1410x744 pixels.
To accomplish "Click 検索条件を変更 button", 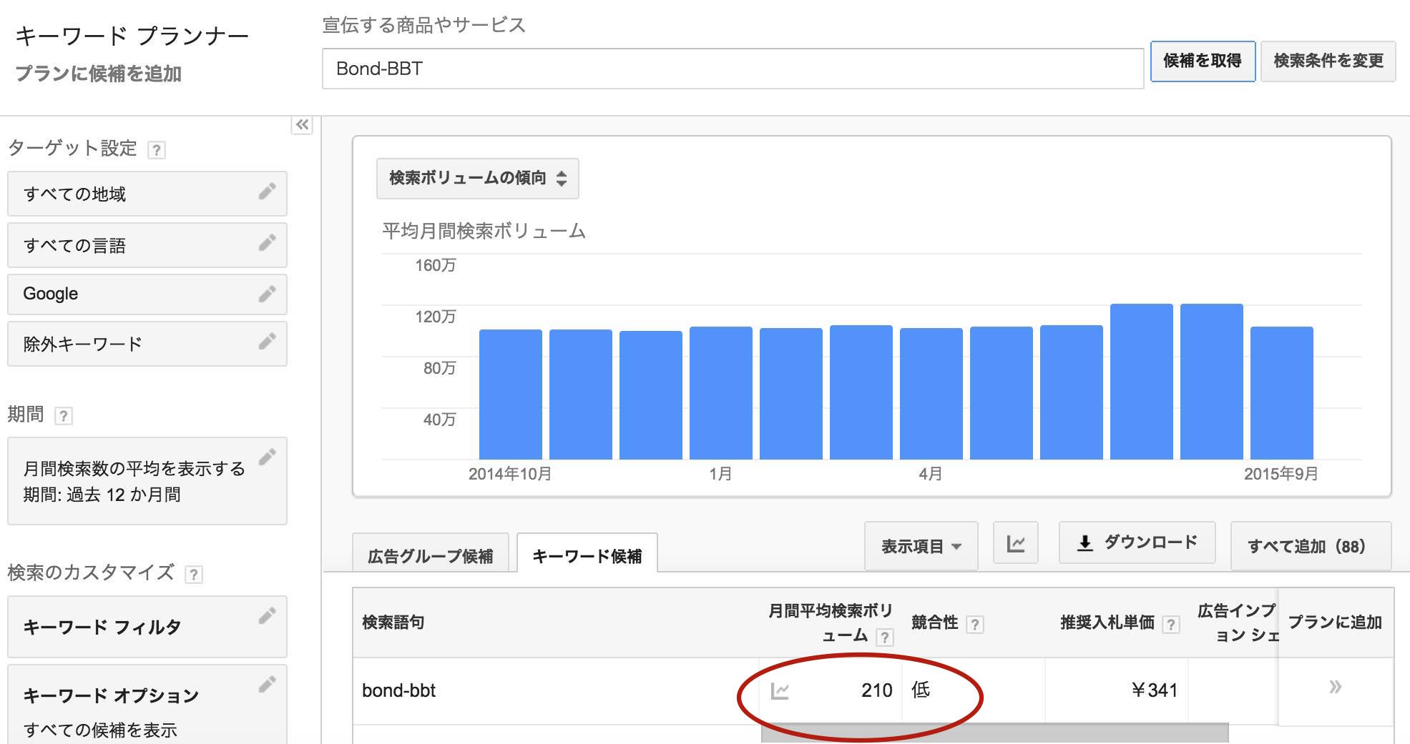I will click(1328, 61).
